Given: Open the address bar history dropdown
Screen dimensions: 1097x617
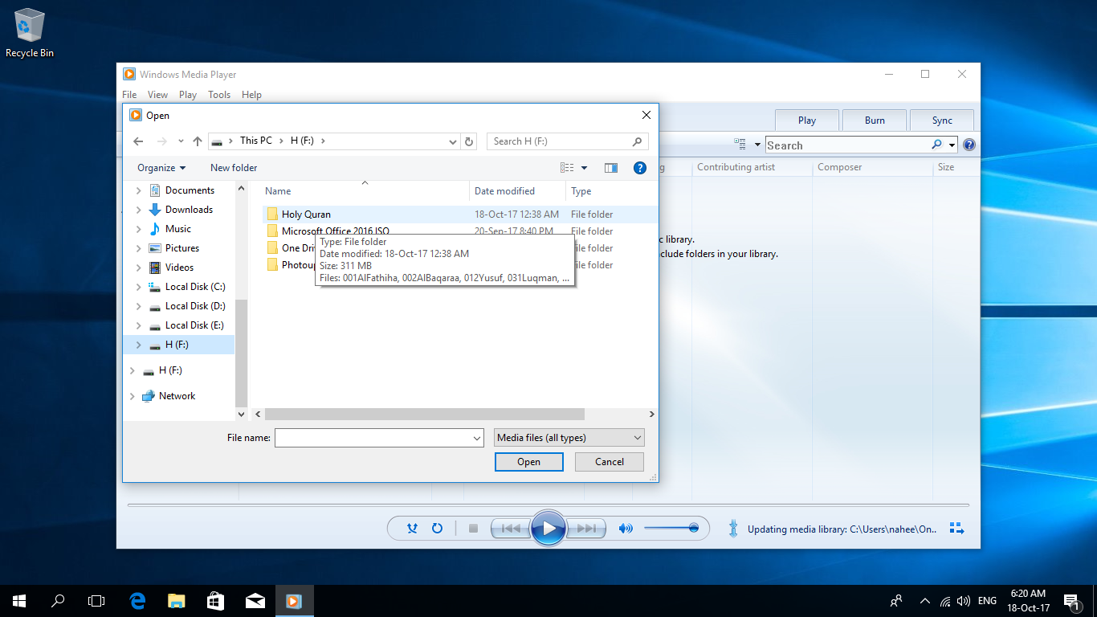Looking at the screenshot, I should [x=453, y=141].
